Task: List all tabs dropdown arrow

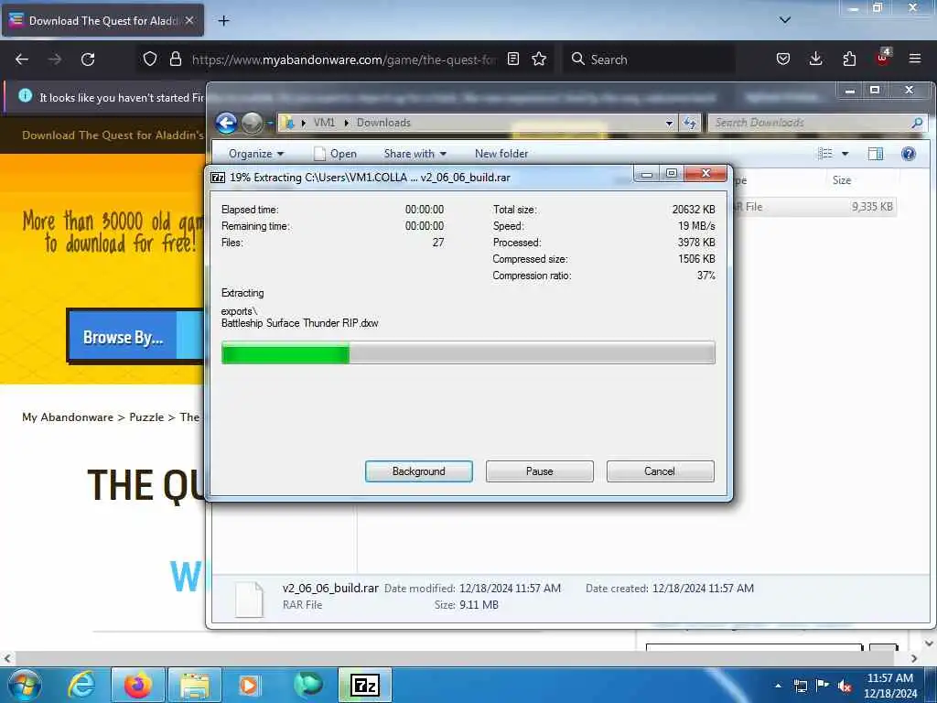Action: (785, 20)
